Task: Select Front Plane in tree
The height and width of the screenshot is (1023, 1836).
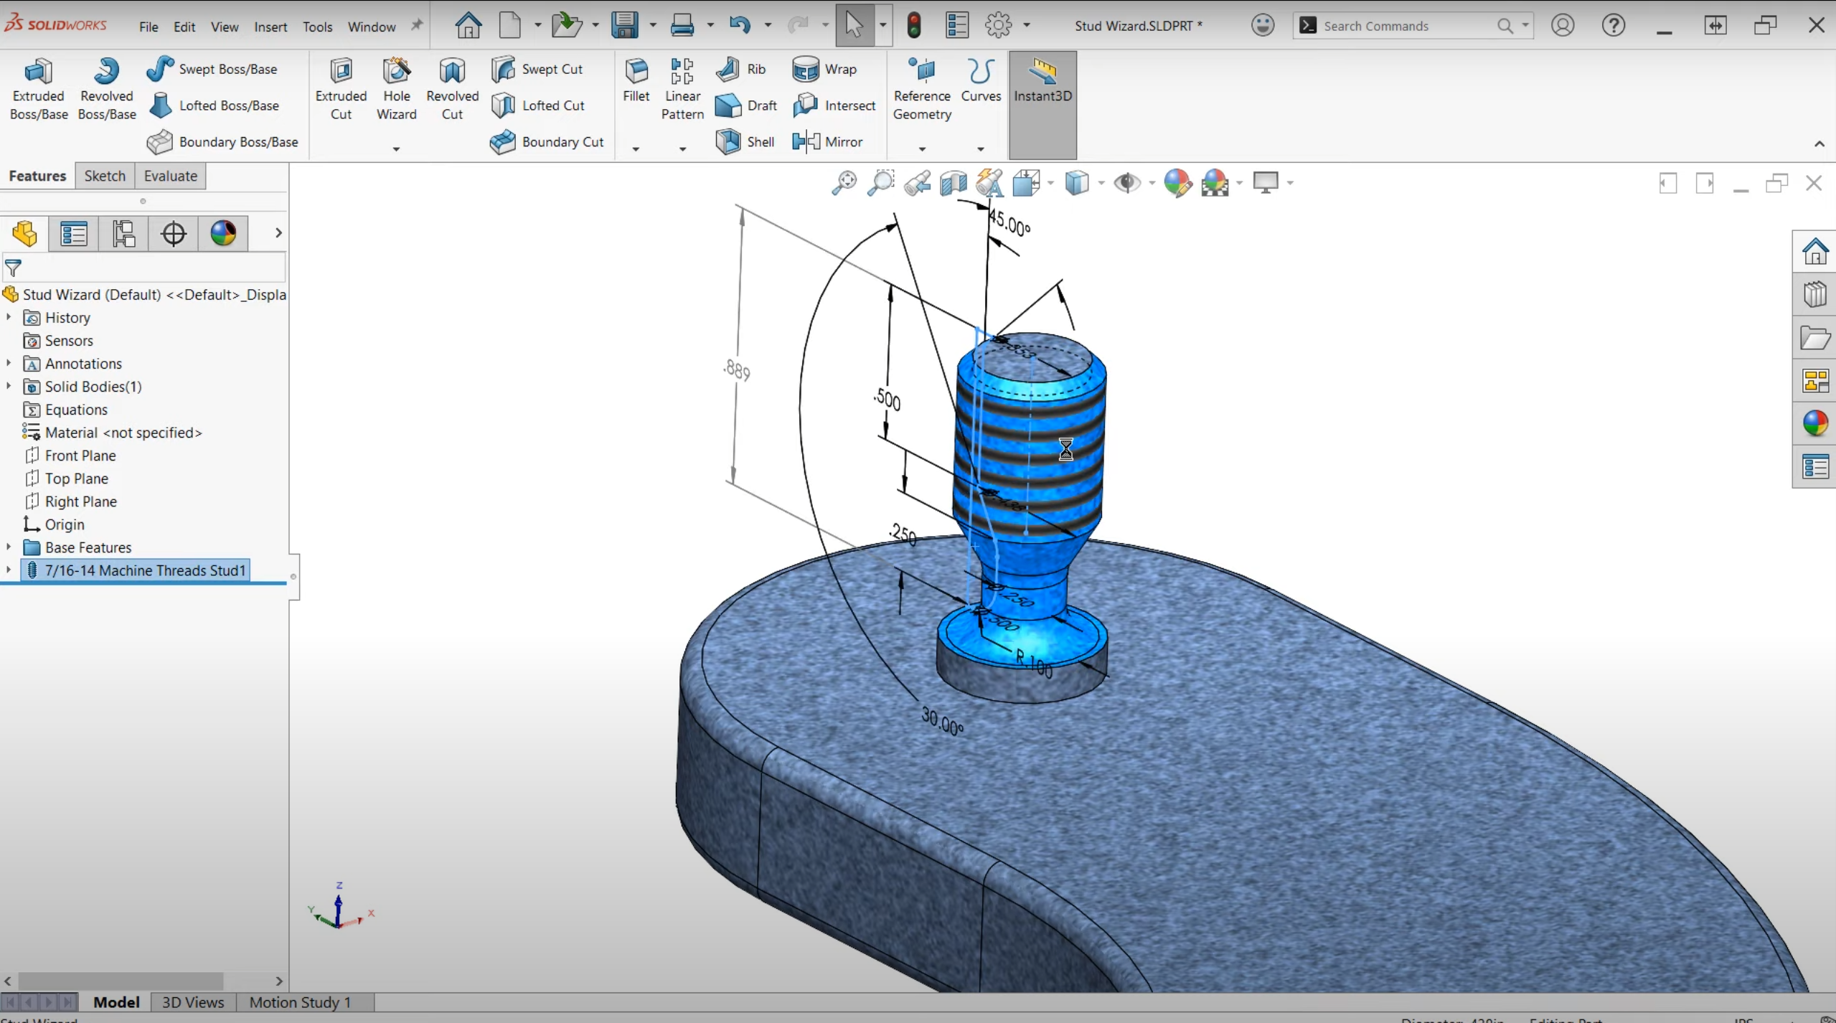Action: [80, 456]
